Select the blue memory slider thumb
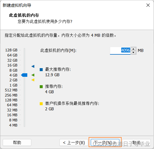This screenshot has height=149, width=154. pyautogui.click(x=24, y=75)
